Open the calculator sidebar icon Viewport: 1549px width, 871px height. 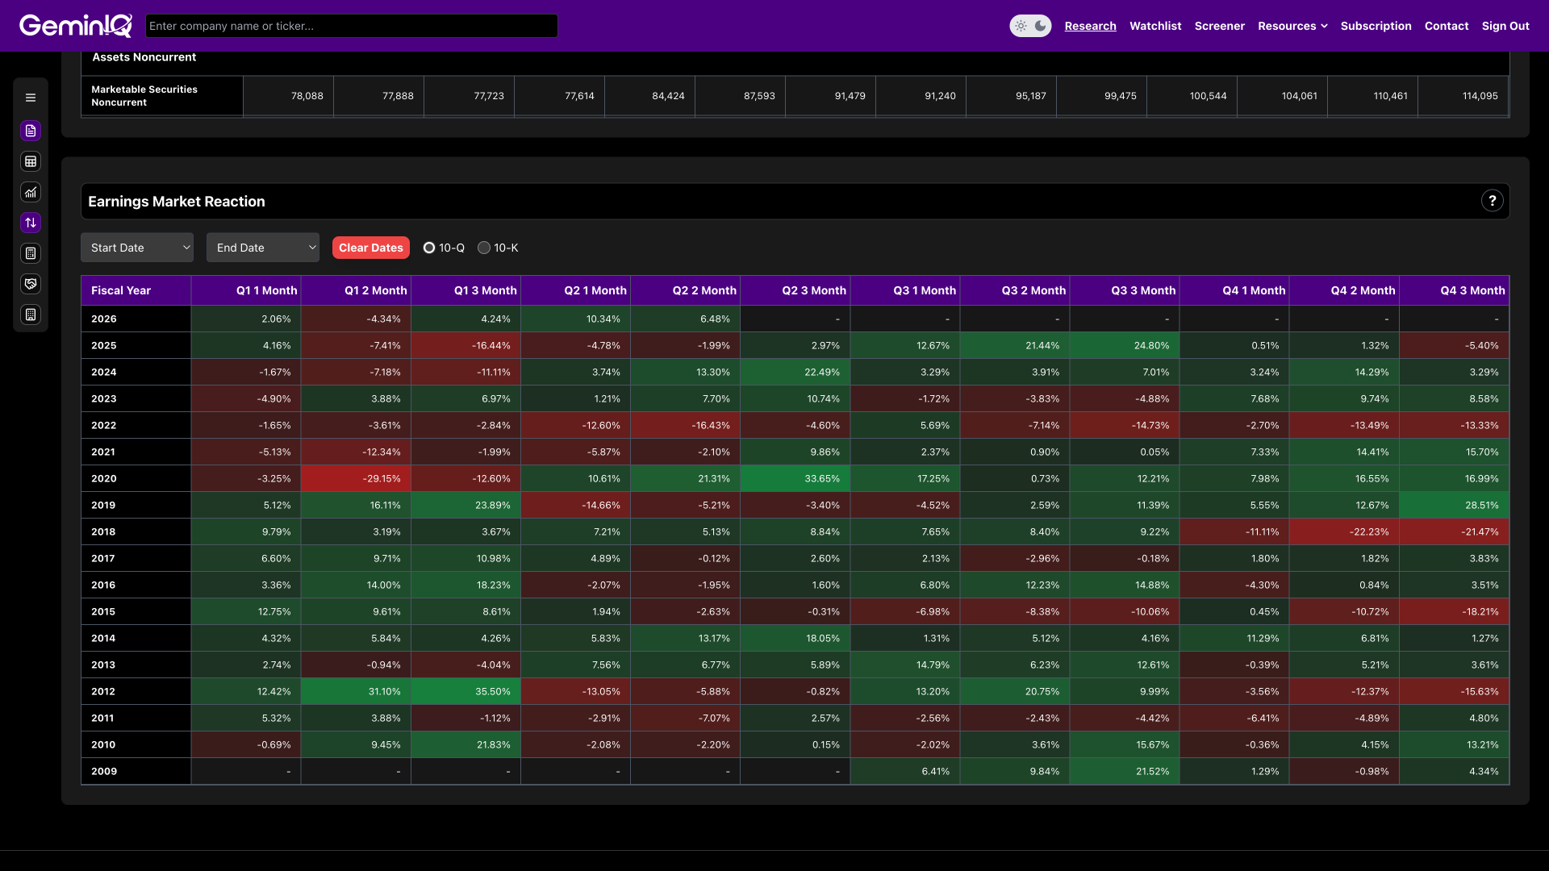[31, 253]
